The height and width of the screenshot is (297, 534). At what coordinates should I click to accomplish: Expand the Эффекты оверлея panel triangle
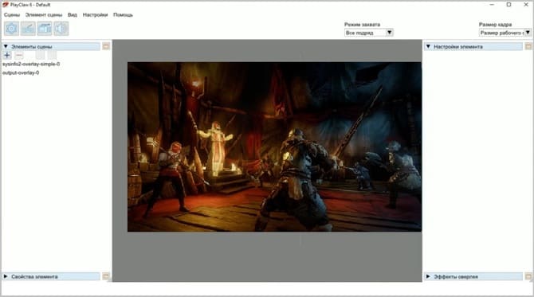tap(428, 276)
